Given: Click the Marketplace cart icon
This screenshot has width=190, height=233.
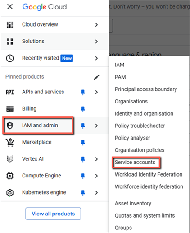Looking at the screenshot, I should [x=10, y=142].
